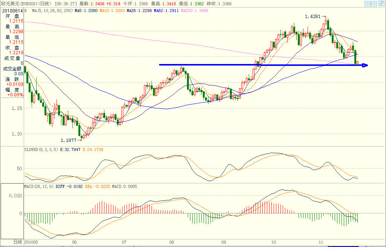Click the 日线 period label at bottom left

(17, 242)
